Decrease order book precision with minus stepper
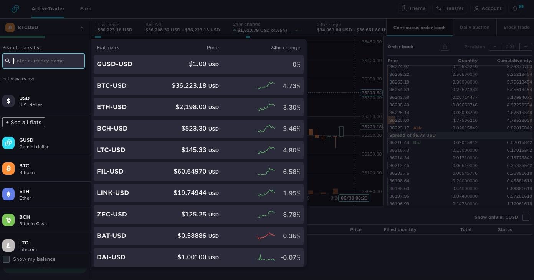Image resolution: width=534 pixels, height=280 pixels. coord(495,46)
